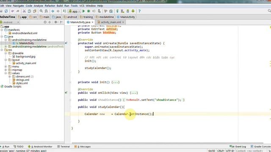Open the SDK Manager icon

click(128, 11)
